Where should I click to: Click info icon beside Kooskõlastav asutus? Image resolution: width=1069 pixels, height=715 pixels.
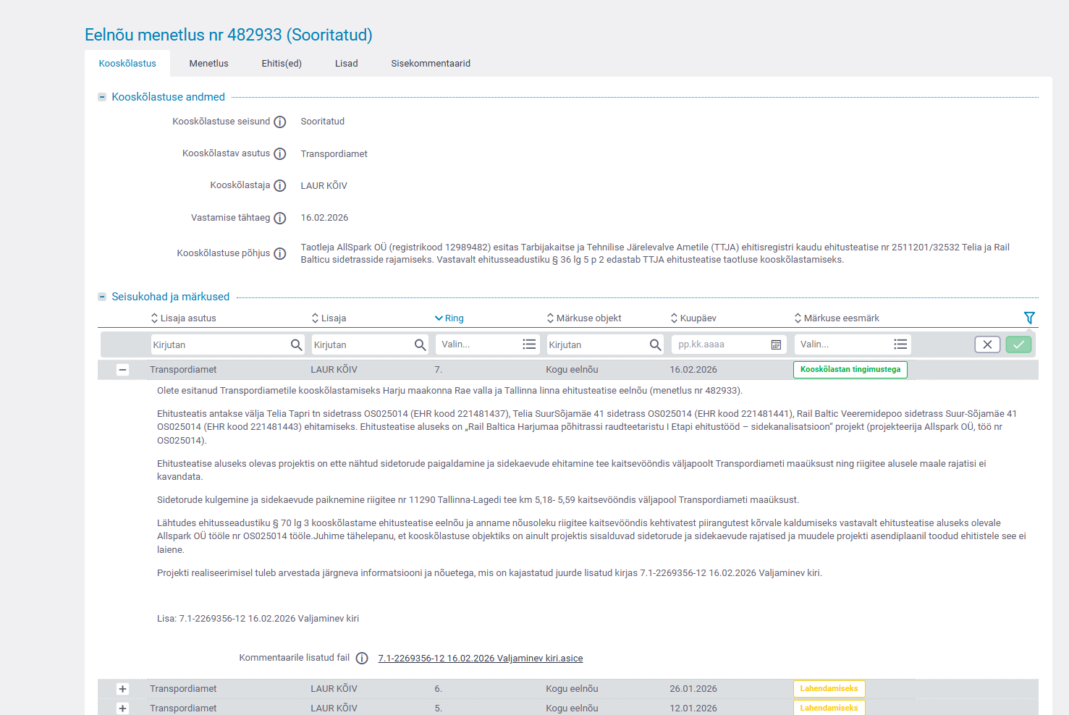click(280, 154)
